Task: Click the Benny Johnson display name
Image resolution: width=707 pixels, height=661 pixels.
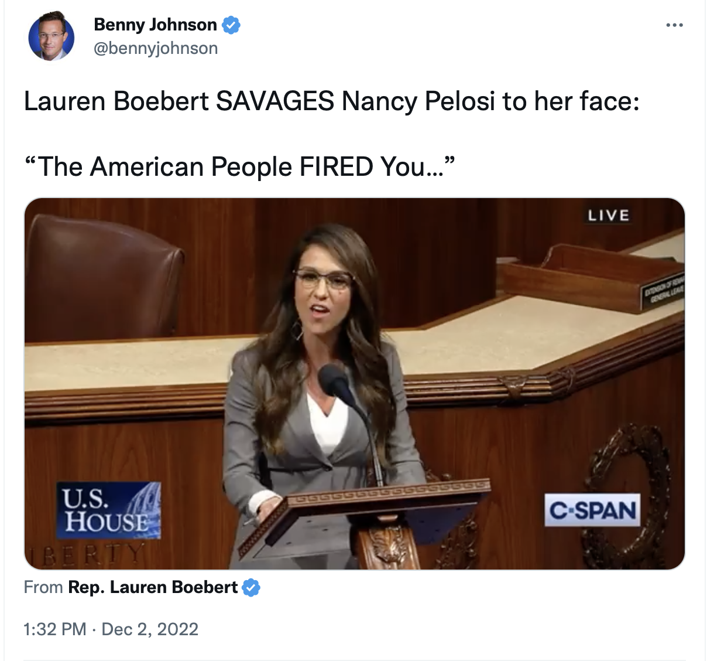Action: coord(155,25)
